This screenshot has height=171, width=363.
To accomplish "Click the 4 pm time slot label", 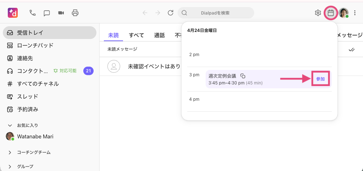I will [194, 99].
